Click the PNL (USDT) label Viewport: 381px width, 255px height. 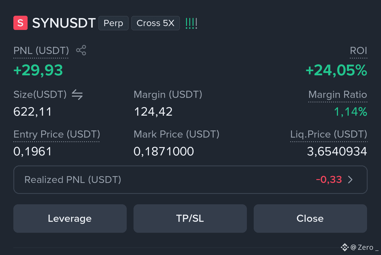pos(41,51)
